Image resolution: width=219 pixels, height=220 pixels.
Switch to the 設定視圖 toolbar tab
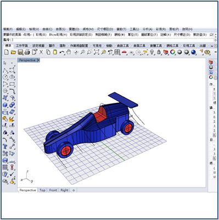(x=38, y=46)
